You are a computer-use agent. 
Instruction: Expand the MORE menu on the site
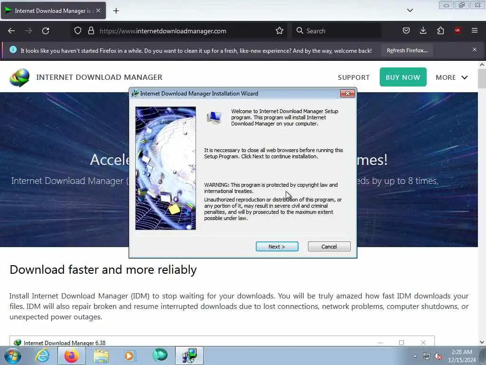point(452,77)
